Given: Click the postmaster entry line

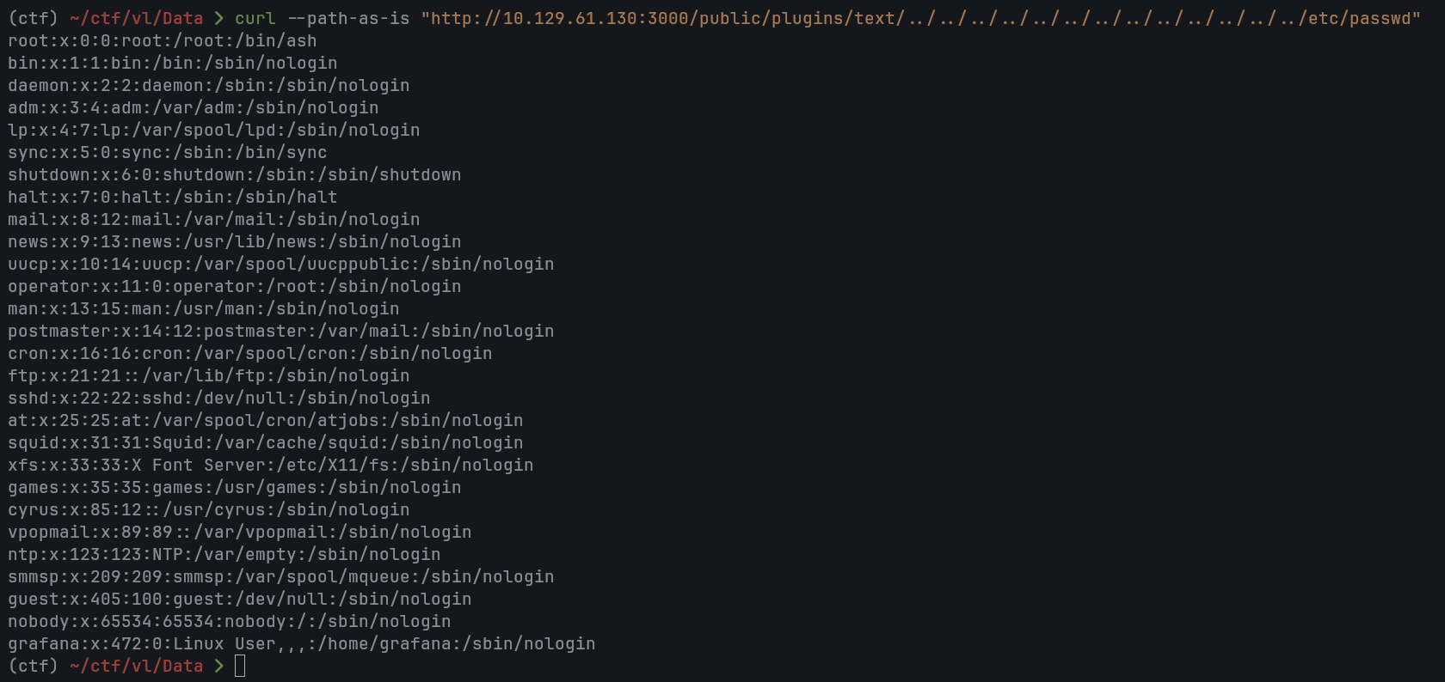Looking at the screenshot, I should tap(280, 331).
